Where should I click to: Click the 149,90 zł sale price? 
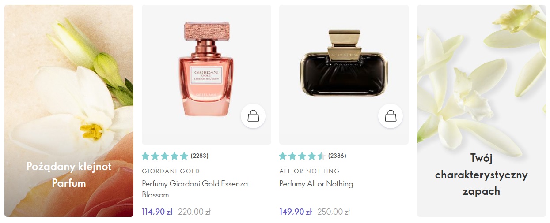point(296,212)
